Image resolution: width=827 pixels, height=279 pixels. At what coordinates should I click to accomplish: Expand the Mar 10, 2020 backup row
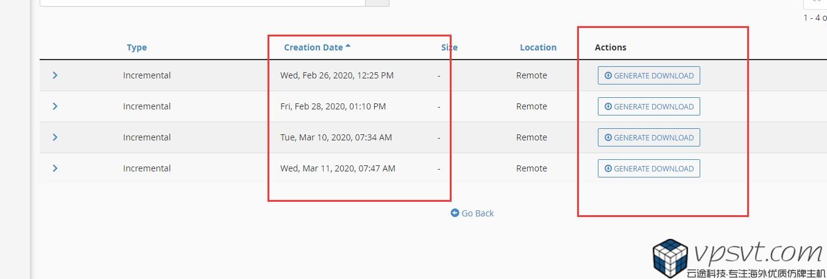click(55, 137)
